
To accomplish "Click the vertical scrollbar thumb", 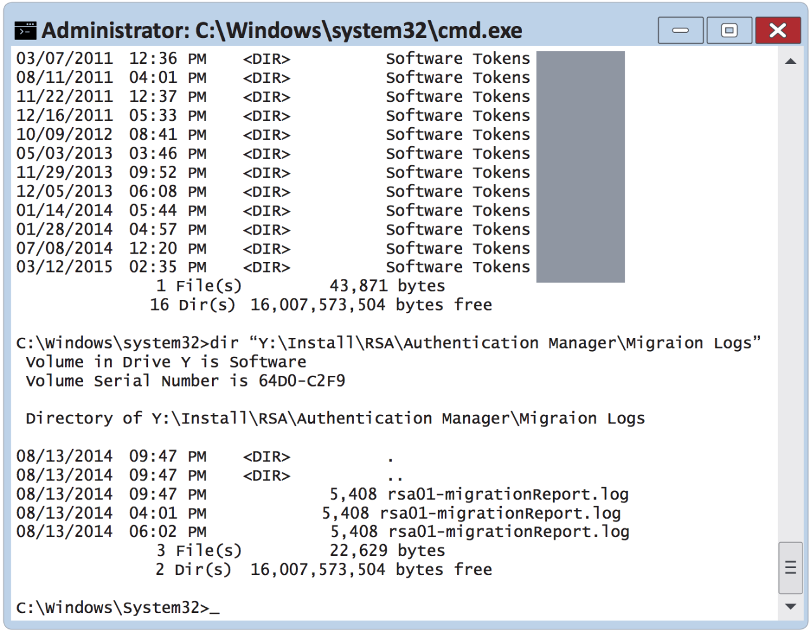I will [790, 567].
